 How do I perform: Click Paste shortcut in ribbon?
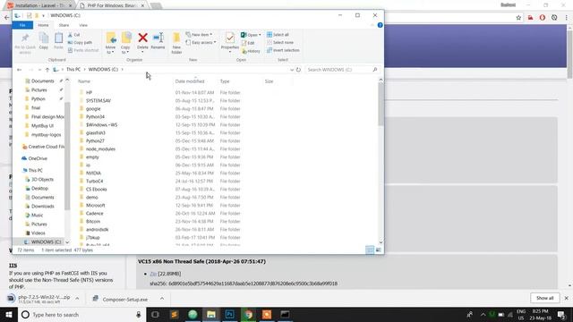coord(83,50)
